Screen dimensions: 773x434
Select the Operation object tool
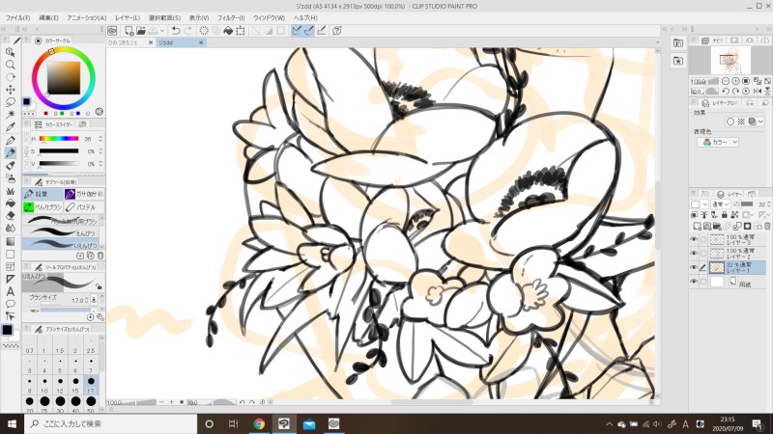point(10,52)
